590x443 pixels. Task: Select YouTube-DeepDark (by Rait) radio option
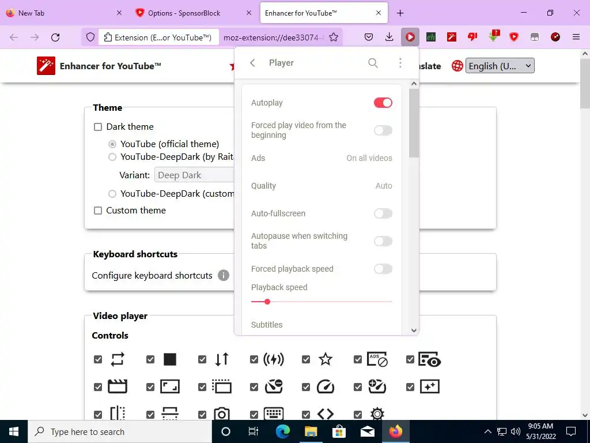pos(112,157)
